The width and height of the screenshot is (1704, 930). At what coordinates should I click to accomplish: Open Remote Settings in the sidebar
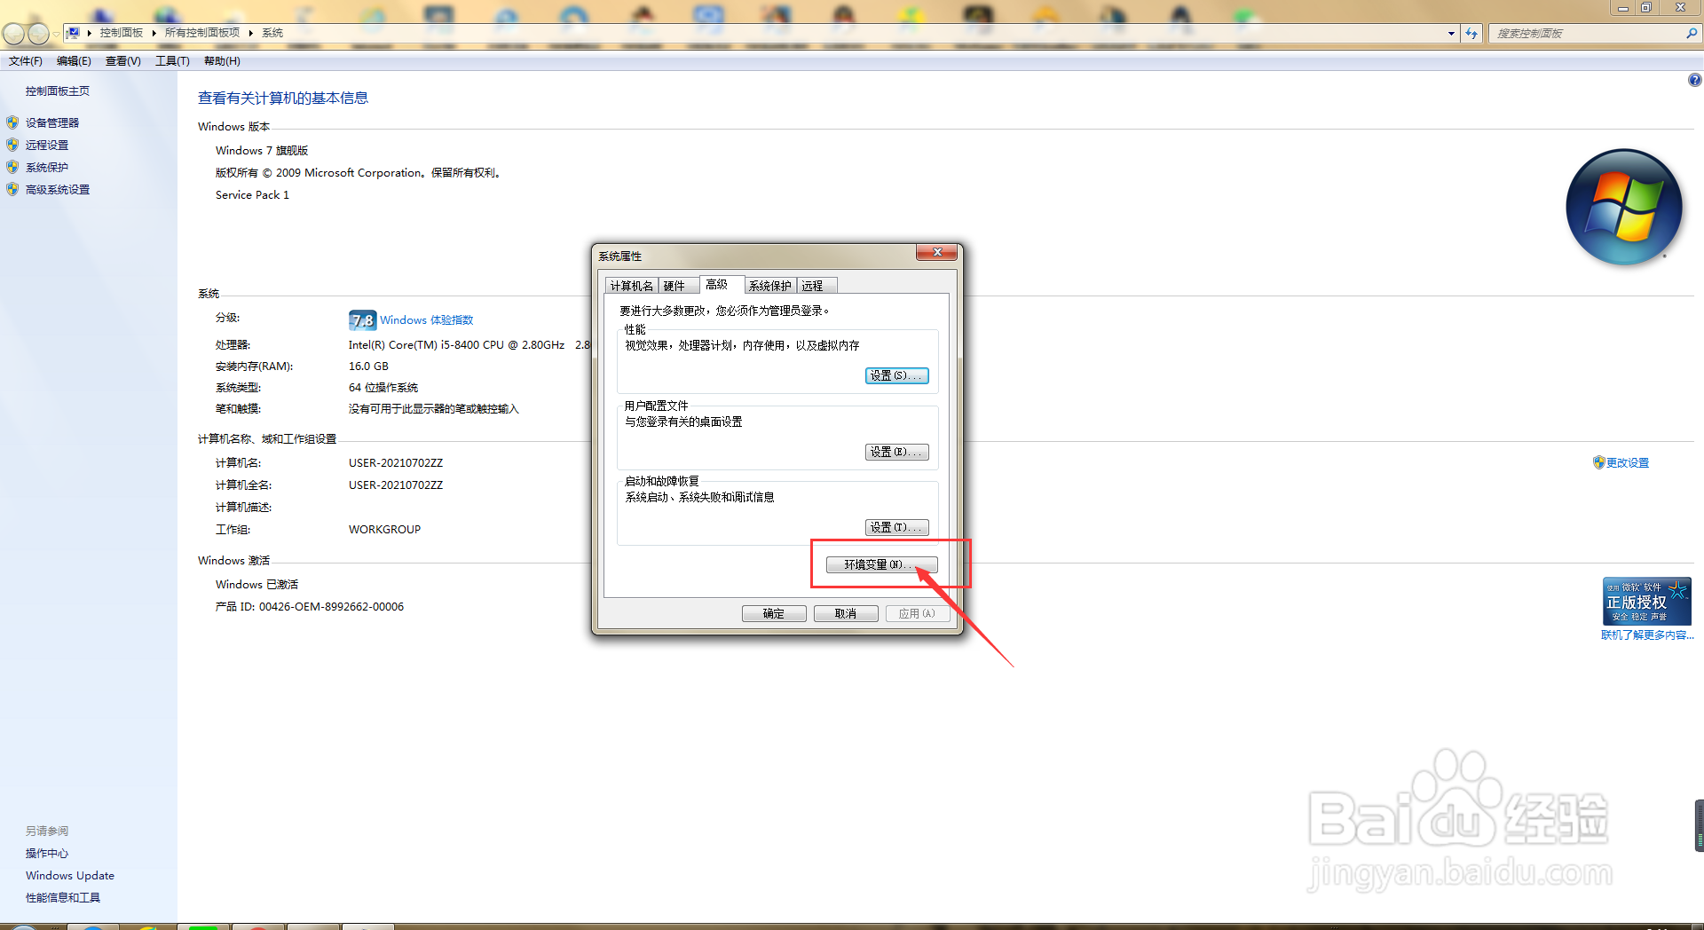[47, 145]
